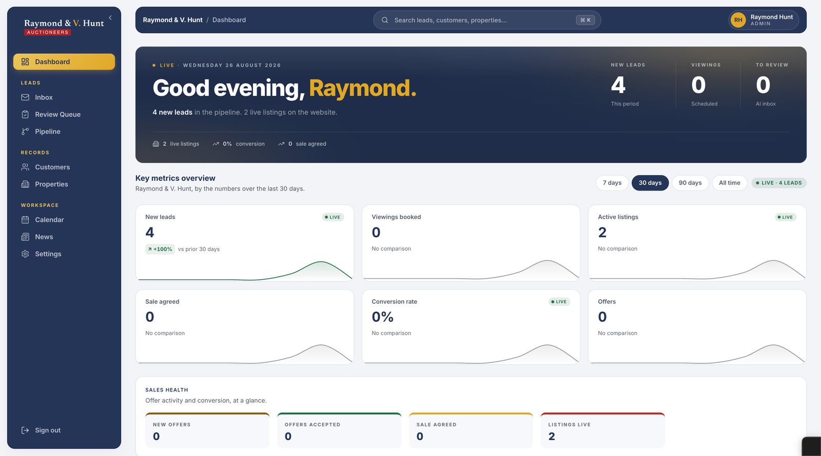Open the Settings page

64,254
